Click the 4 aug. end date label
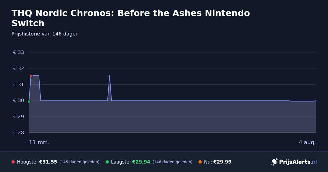Image resolution: width=328 pixels, height=172 pixels. coord(307,143)
